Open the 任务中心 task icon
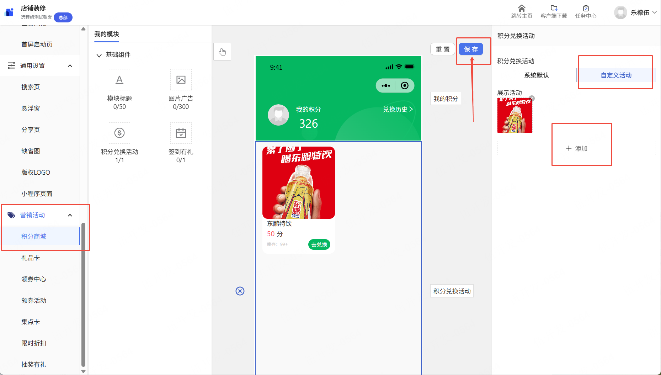 tap(586, 8)
